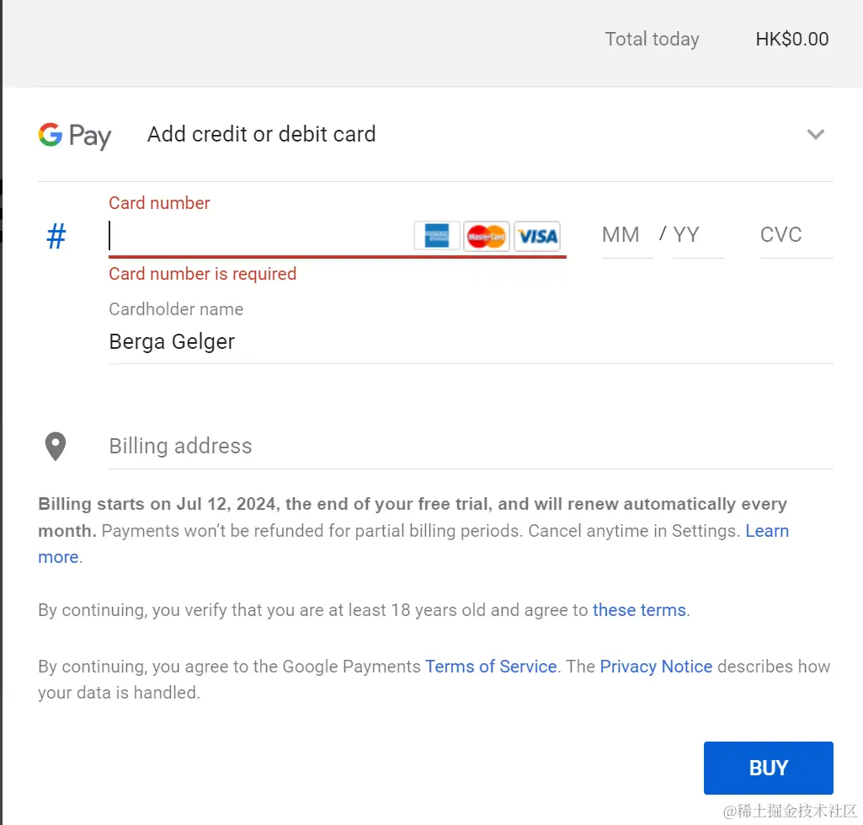Click the YY expiry year field
This screenshot has height=825, width=863.
pyautogui.click(x=697, y=235)
